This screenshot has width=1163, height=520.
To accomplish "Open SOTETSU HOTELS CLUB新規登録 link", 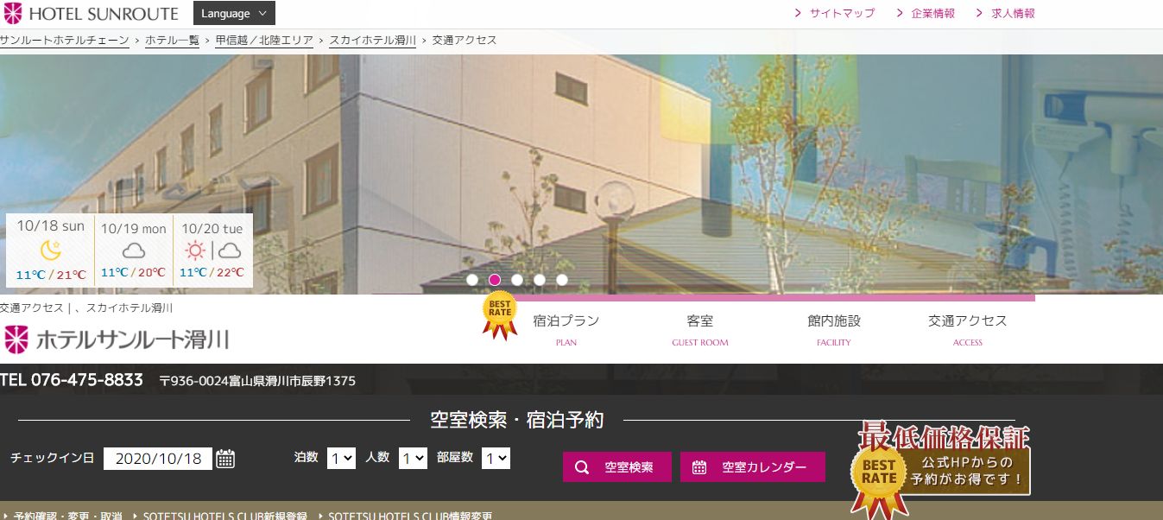I will 224,516.
